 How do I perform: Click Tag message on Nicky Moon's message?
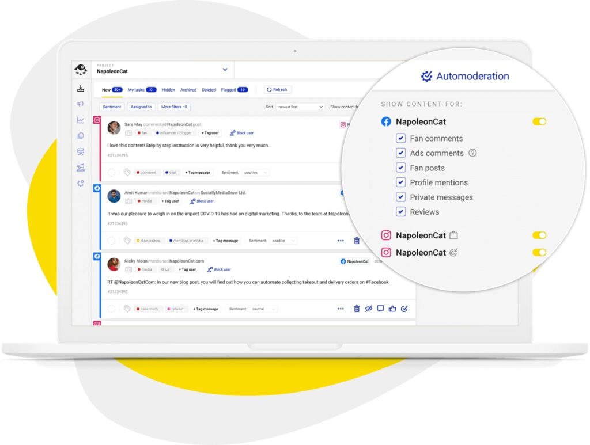click(x=206, y=309)
